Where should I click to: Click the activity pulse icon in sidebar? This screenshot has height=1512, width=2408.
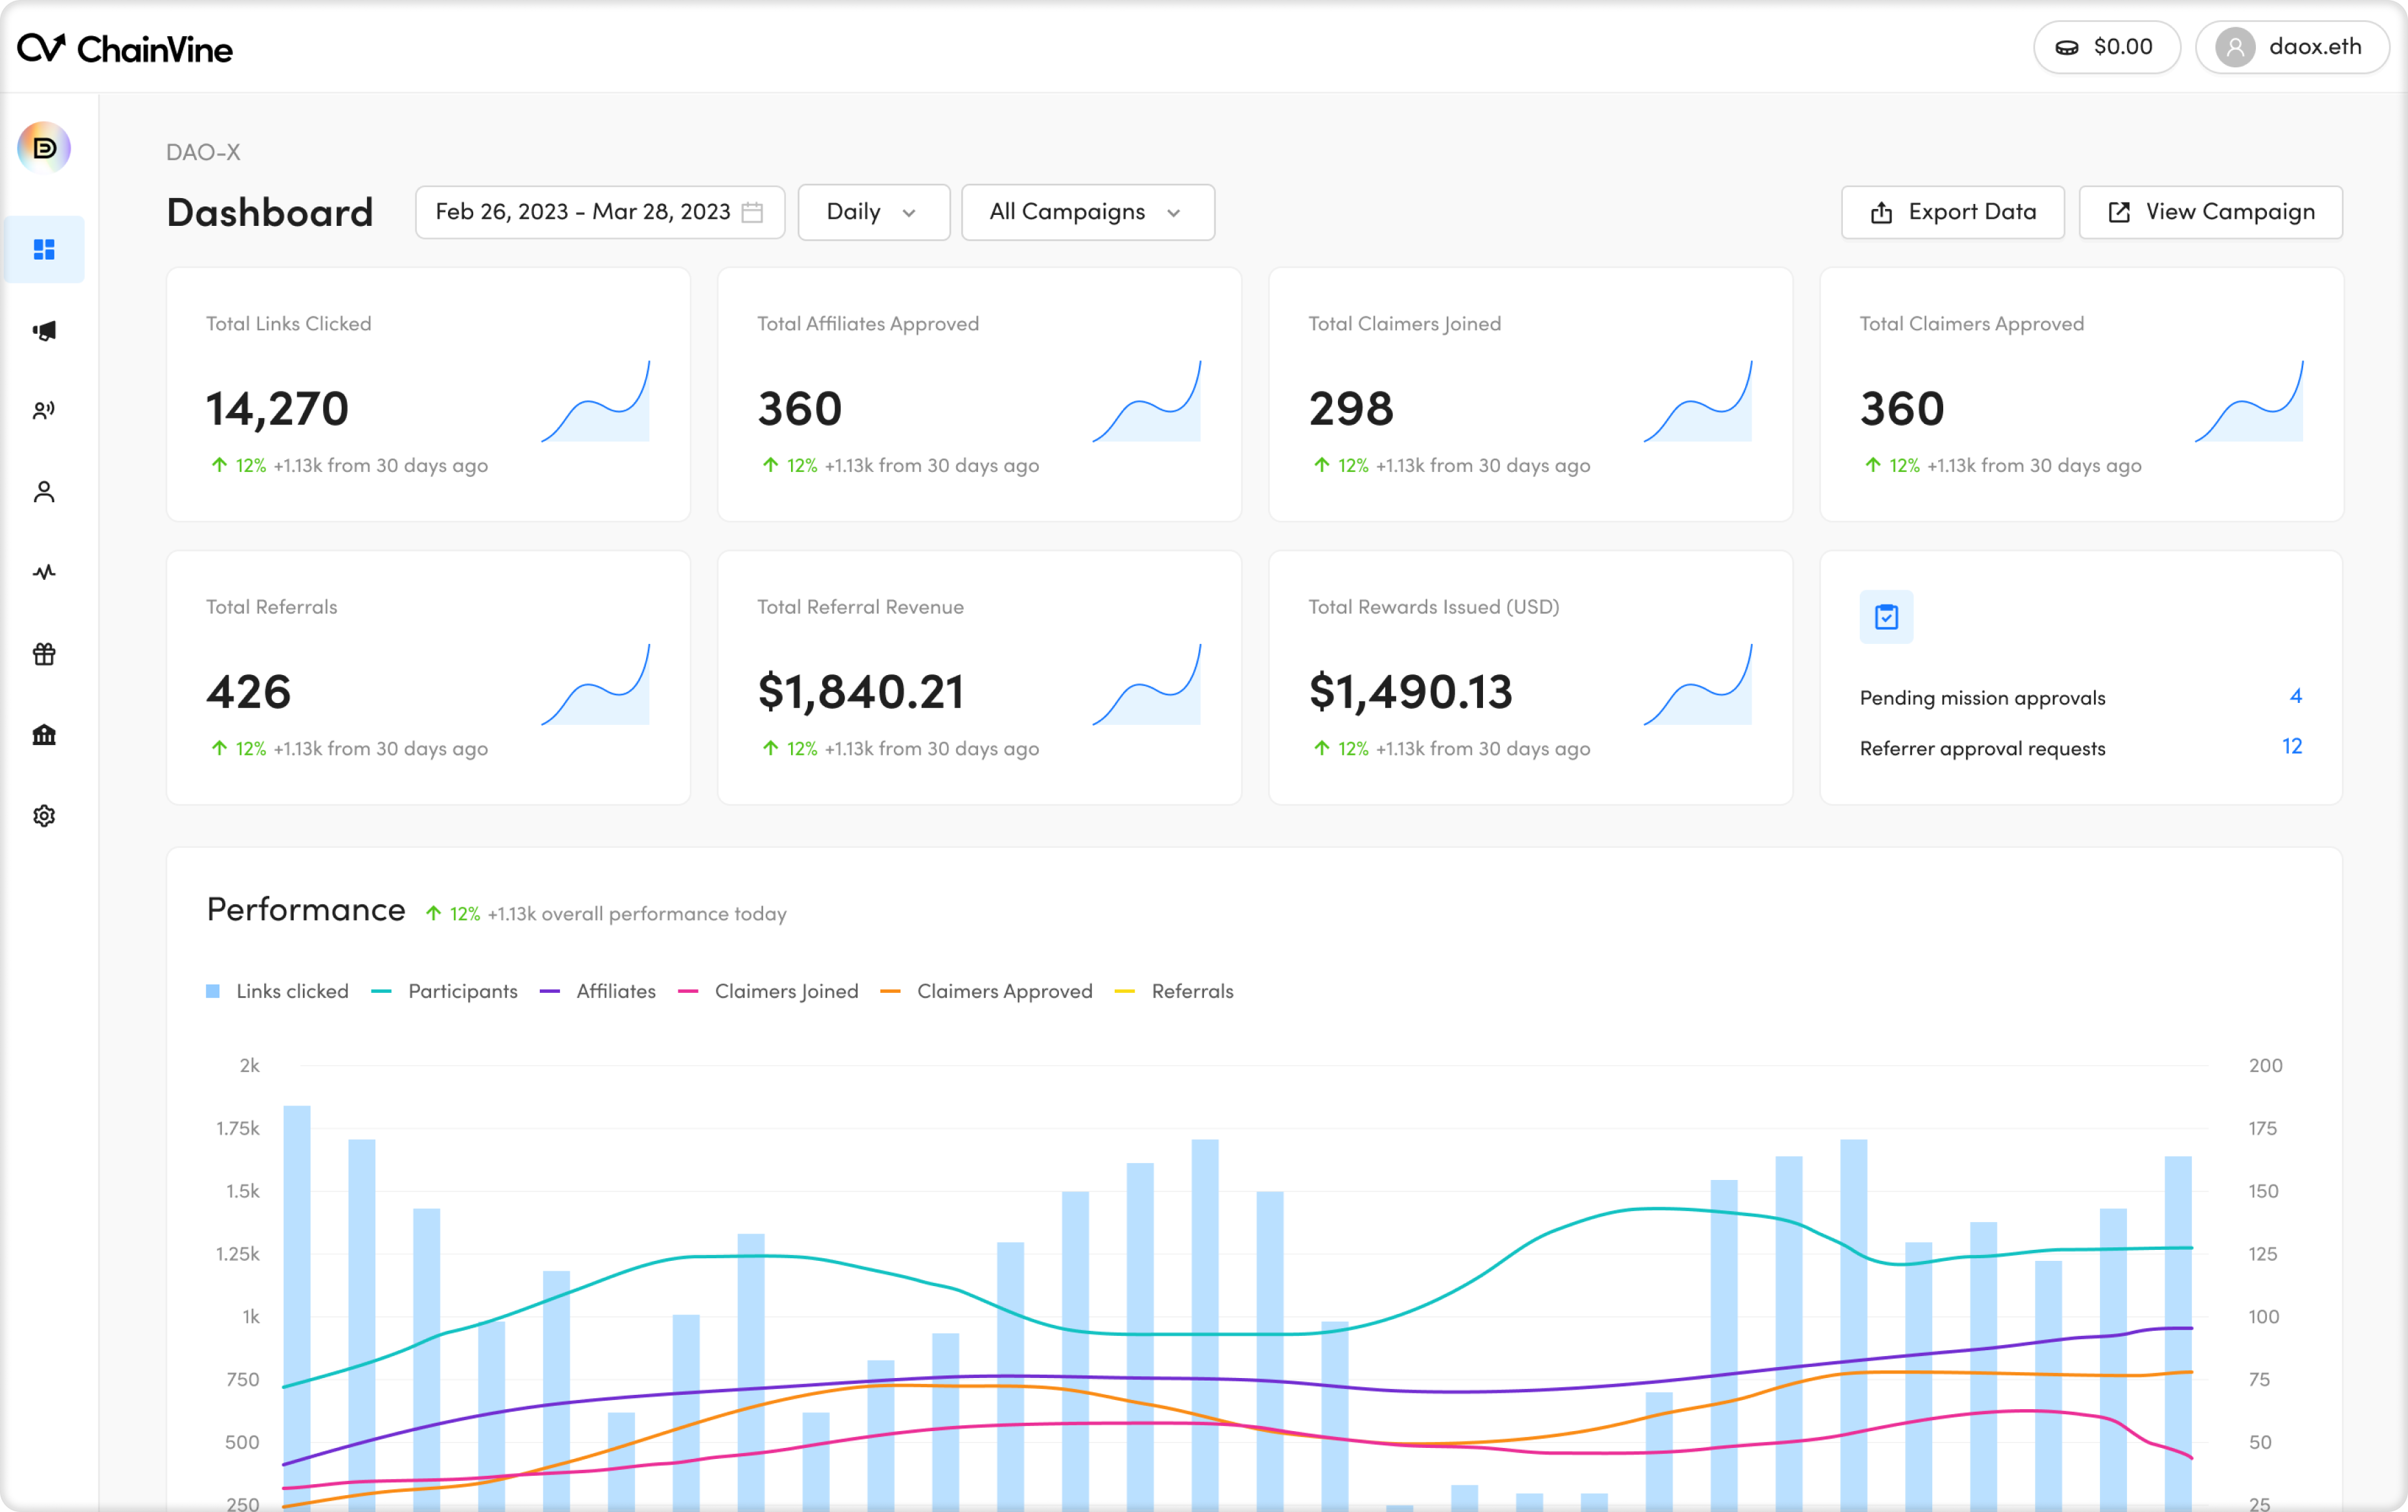[44, 572]
